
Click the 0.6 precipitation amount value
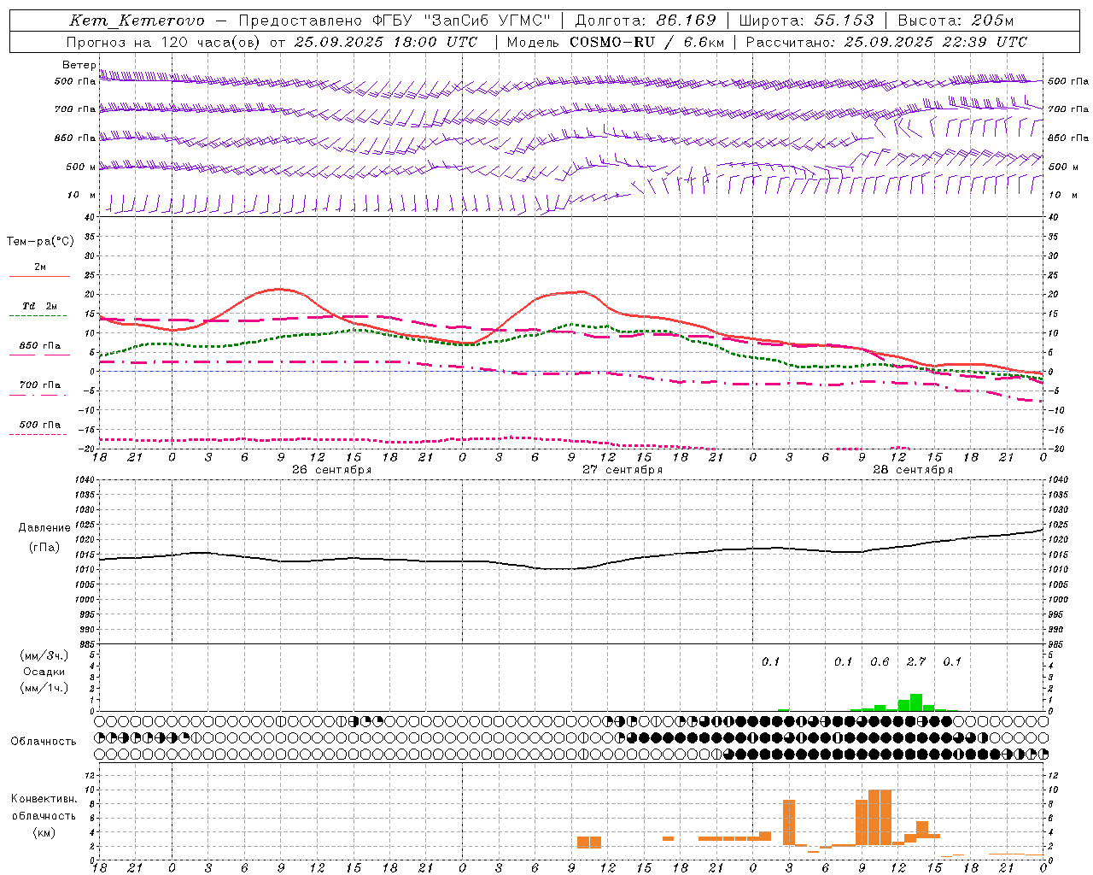[880, 662]
